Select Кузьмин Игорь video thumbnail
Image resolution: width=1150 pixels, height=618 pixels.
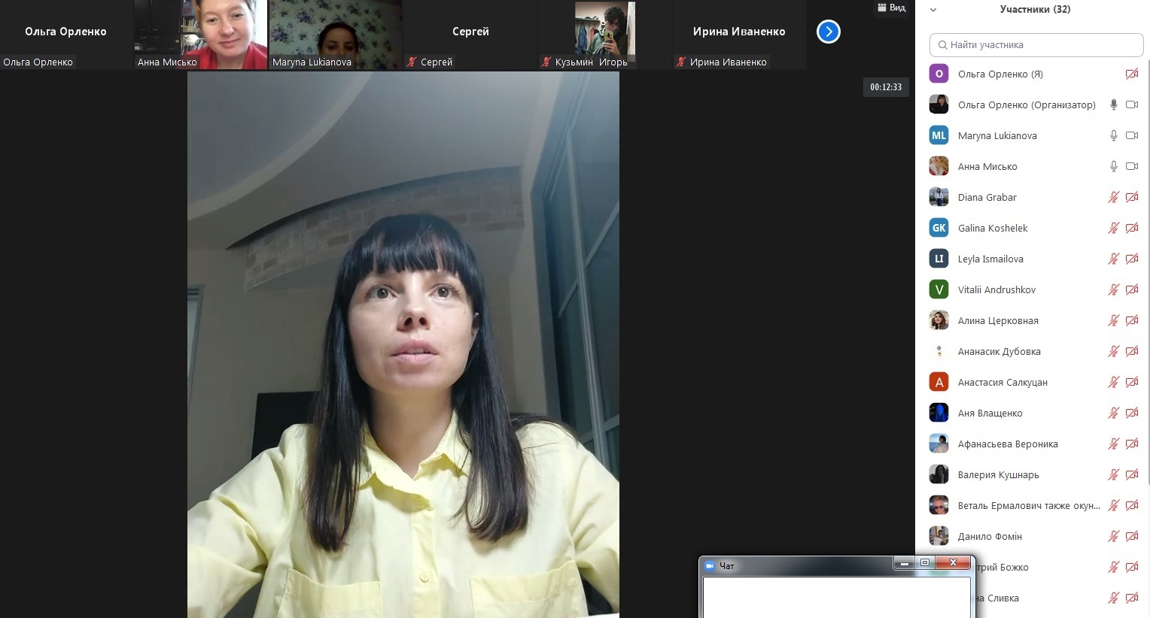coord(604,35)
